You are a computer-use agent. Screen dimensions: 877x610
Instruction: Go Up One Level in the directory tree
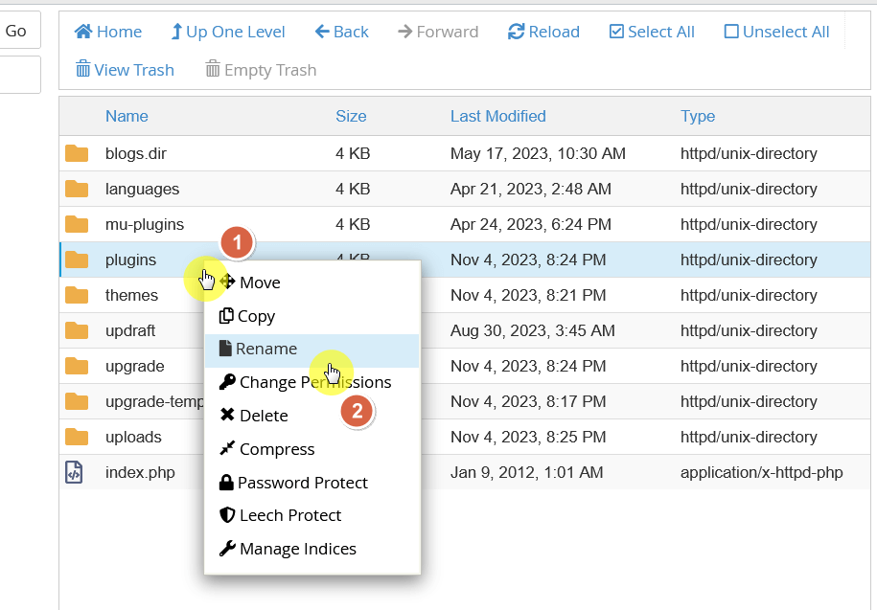pyautogui.click(x=228, y=32)
